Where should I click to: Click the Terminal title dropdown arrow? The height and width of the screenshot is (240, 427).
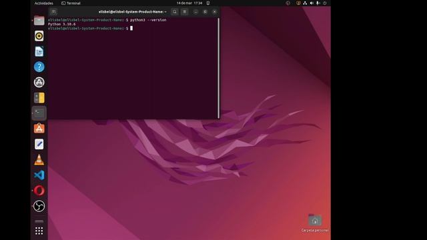[x=165, y=12]
